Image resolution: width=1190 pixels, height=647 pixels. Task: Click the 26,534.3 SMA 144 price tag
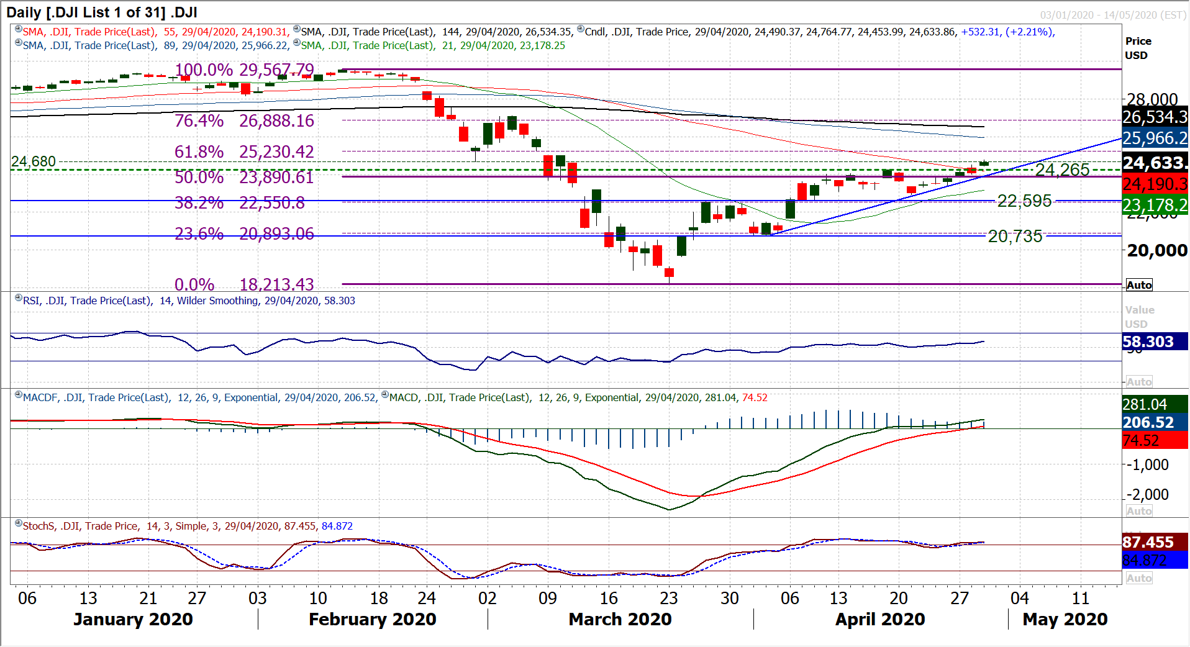click(1155, 117)
